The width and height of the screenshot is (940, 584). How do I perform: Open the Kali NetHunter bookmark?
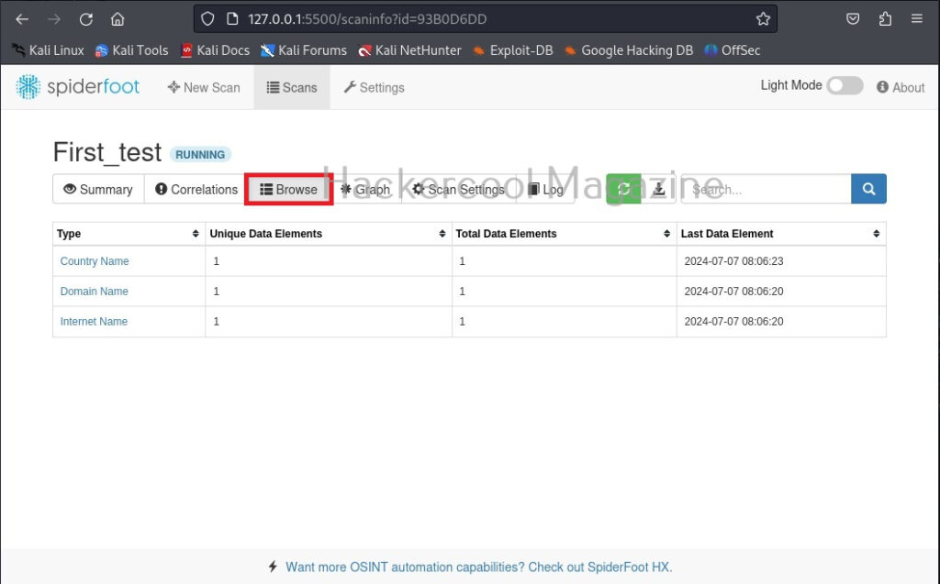tap(409, 50)
